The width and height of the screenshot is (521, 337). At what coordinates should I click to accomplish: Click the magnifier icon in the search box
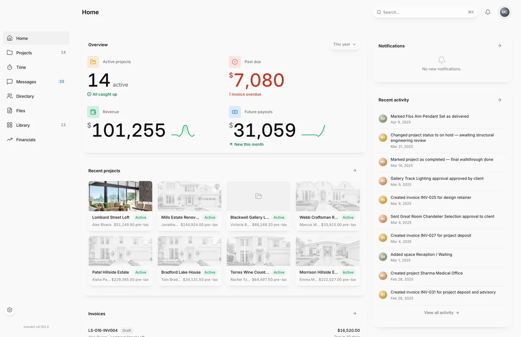coord(379,12)
